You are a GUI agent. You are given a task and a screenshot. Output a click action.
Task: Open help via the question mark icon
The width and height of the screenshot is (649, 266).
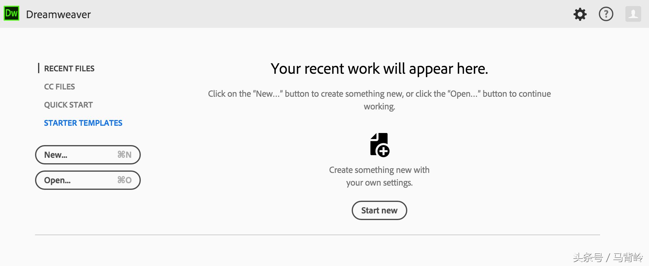pyautogui.click(x=606, y=14)
